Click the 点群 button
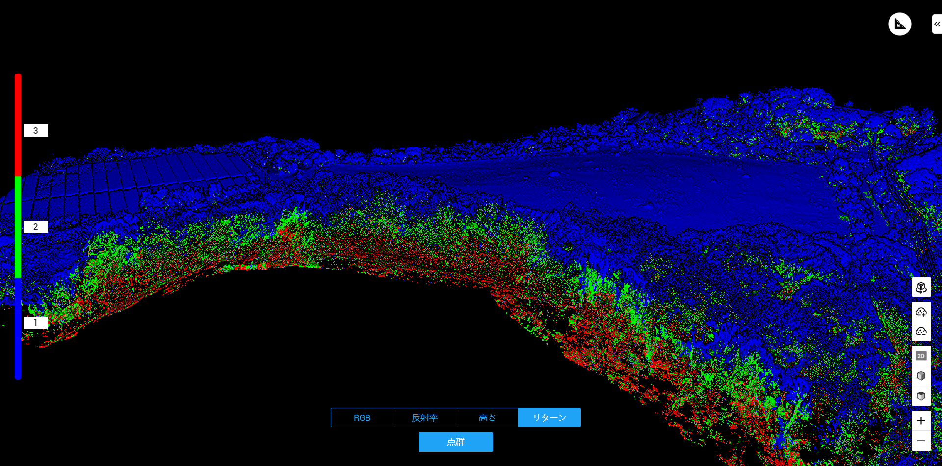Screen dimensions: 942x466 (456, 442)
